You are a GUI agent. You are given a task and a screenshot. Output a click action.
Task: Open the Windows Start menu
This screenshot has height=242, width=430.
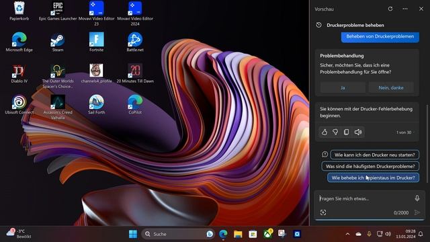[133, 234]
